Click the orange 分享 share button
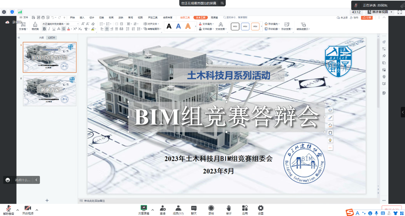This screenshot has height=216, width=405. point(367,17)
